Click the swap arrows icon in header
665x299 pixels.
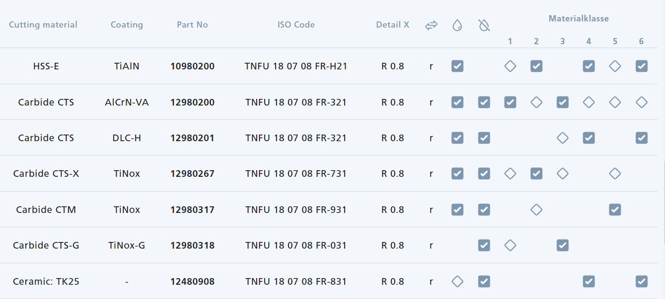pyautogui.click(x=431, y=26)
